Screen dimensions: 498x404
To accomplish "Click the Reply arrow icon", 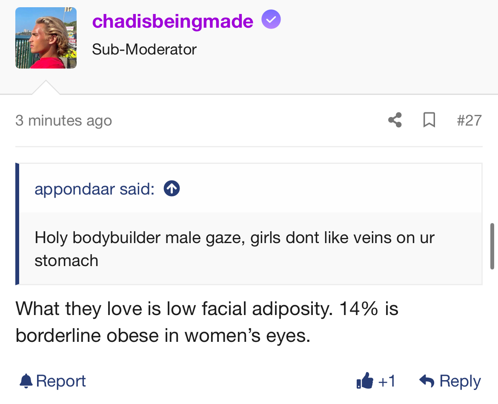I will (427, 381).
